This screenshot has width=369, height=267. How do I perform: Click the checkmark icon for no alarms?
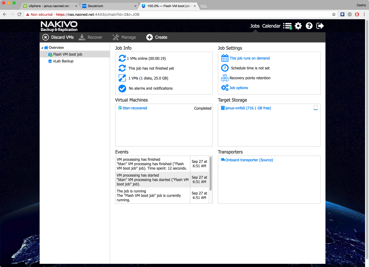[122, 89]
